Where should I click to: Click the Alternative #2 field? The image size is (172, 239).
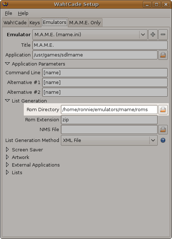coord(105,92)
